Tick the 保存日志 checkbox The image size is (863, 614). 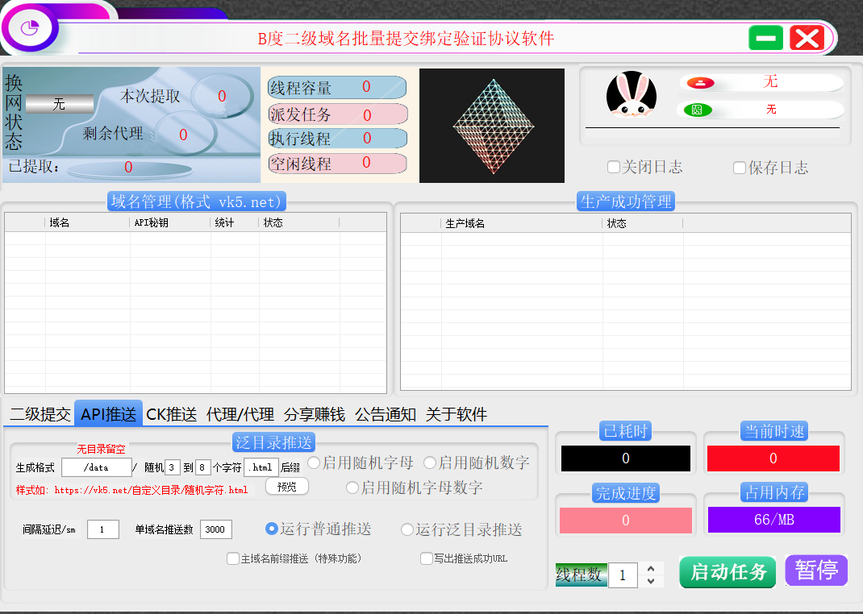pyautogui.click(x=740, y=168)
